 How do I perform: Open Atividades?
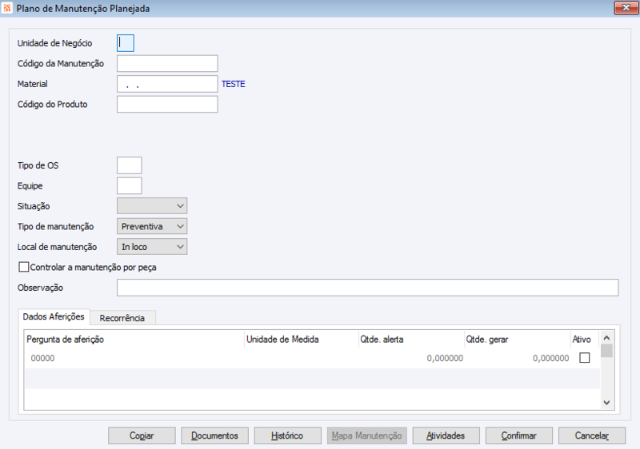[446, 435]
